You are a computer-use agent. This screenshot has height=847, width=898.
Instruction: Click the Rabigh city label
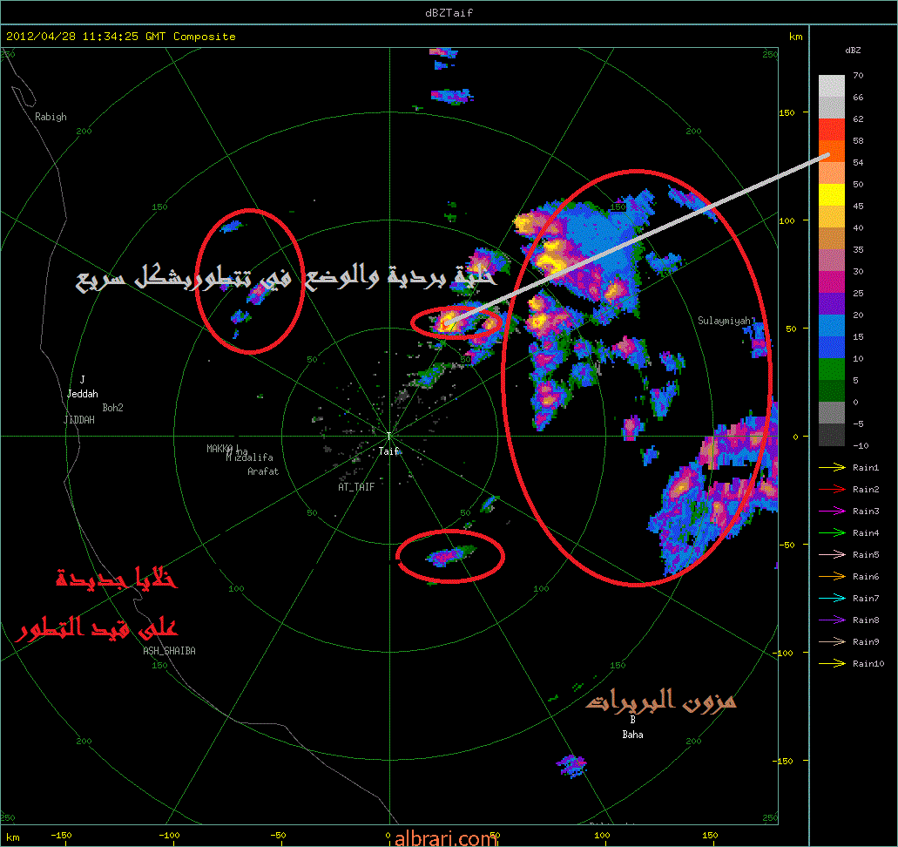click(51, 117)
